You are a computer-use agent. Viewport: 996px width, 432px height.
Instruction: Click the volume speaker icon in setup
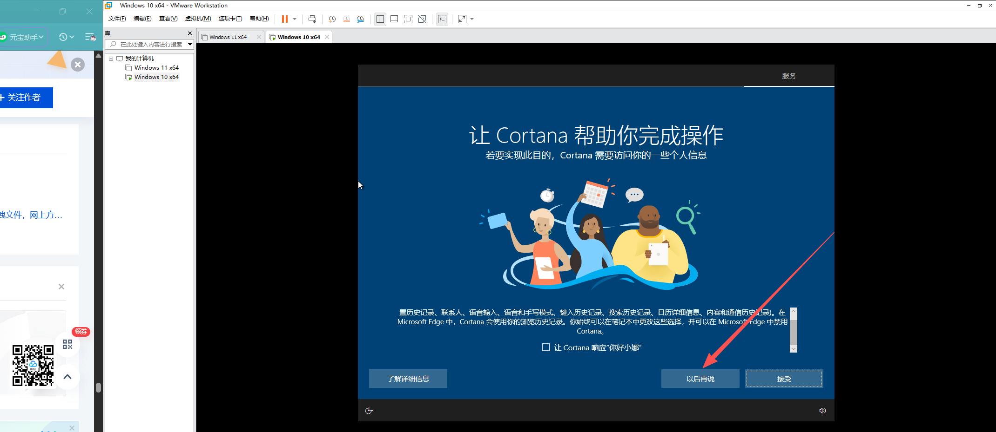tap(822, 411)
